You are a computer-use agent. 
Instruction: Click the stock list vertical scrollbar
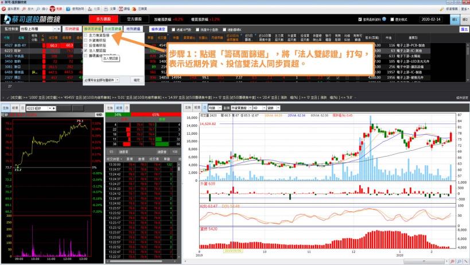coord(467,62)
